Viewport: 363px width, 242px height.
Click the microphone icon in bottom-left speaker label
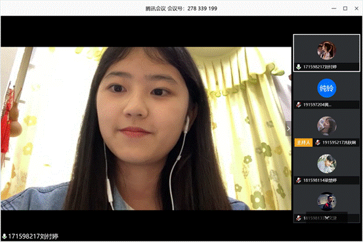pos(4,236)
